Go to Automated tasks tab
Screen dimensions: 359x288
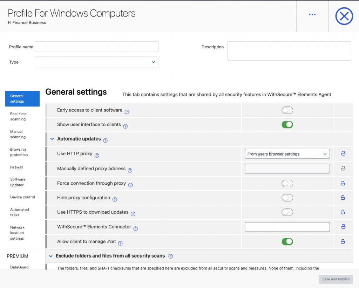[x=20, y=212]
